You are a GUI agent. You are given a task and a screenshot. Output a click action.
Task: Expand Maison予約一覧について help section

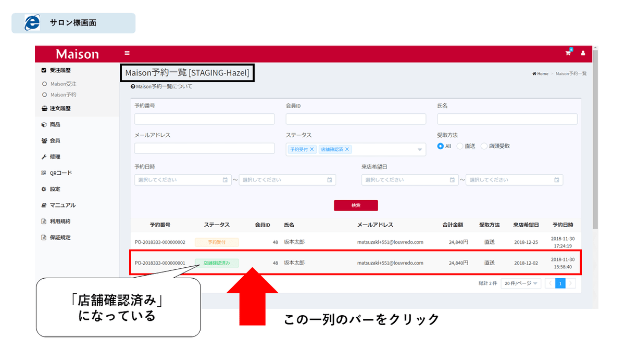tap(161, 87)
